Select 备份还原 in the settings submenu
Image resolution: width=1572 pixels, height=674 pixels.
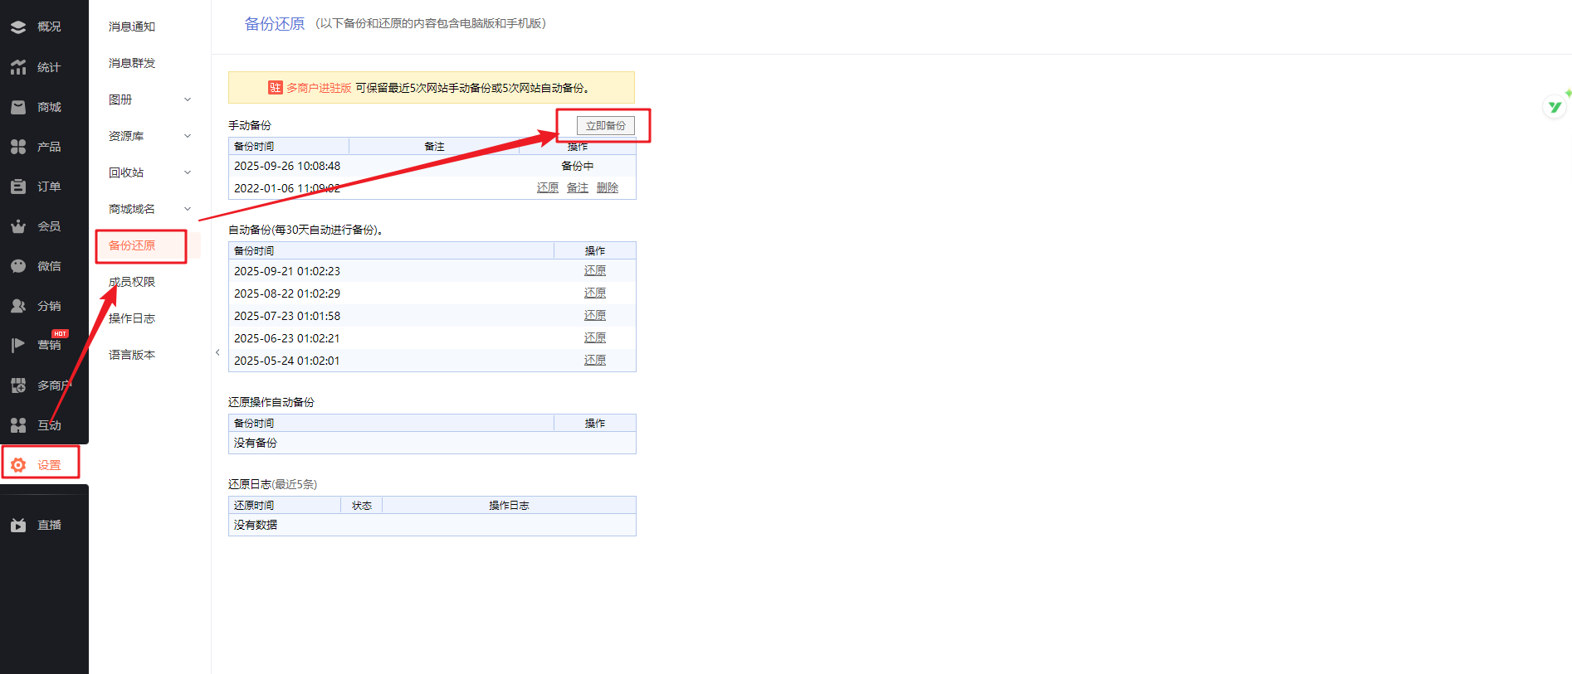pyautogui.click(x=132, y=245)
